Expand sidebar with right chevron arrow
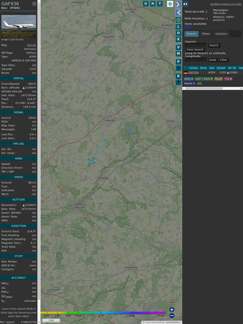243x324 pixels. 178,4
